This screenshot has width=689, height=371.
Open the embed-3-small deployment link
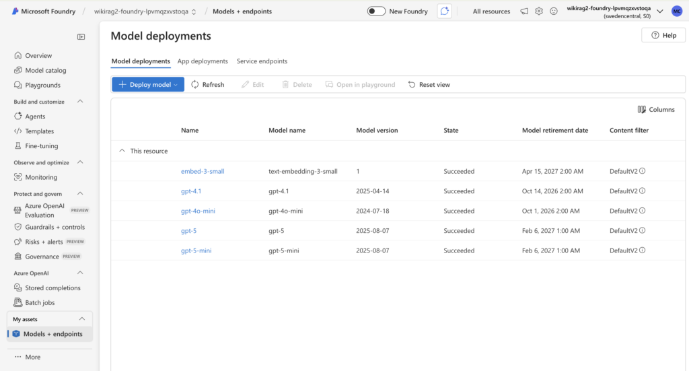(203, 171)
